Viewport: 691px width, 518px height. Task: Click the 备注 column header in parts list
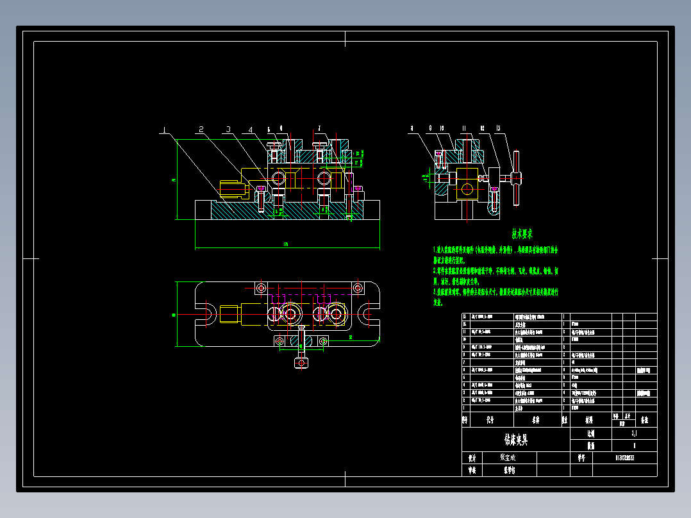[644, 420]
